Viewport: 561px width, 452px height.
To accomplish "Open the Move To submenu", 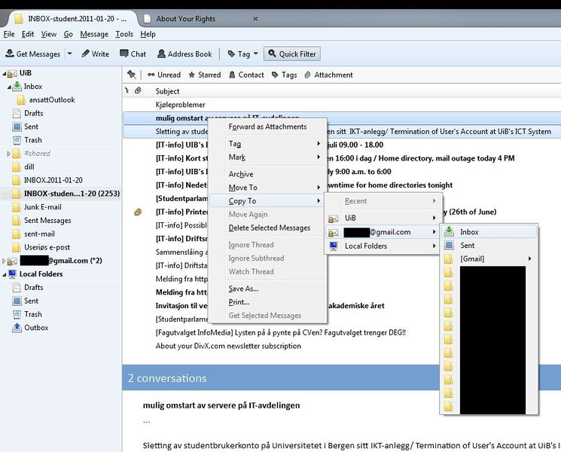I will [267, 188].
